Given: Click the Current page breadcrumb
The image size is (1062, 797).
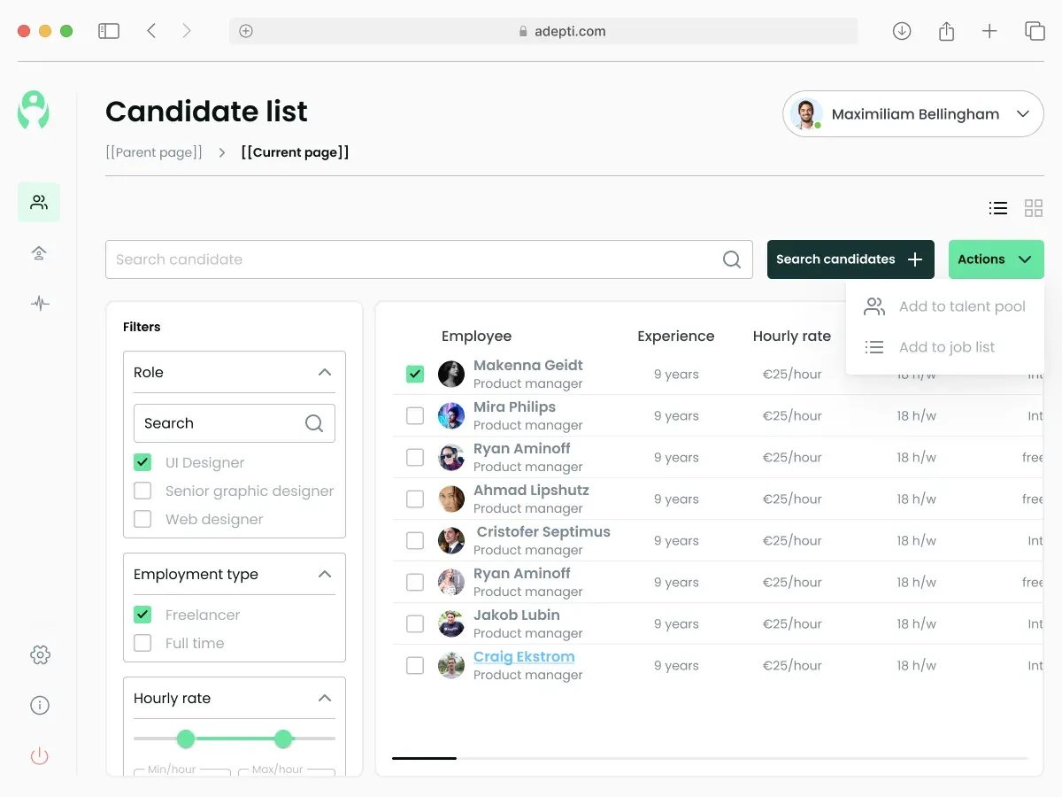Looking at the screenshot, I should click(296, 152).
